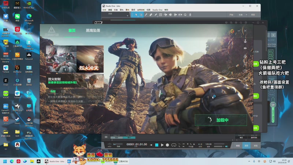
Task: Select the Arrow tool in Studio One
Action: (136, 15)
